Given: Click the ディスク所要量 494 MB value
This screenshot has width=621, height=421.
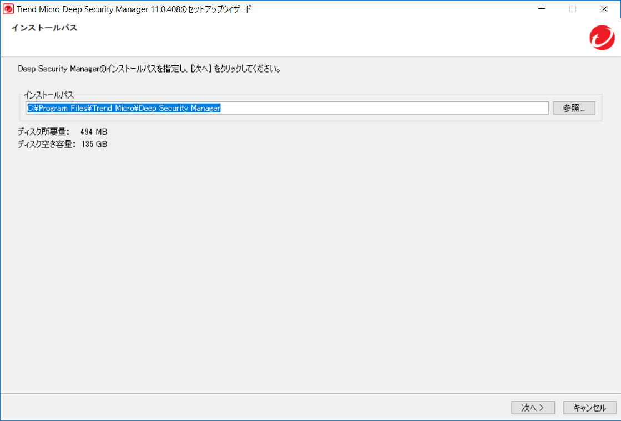Looking at the screenshot, I should (x=94, y=132).
